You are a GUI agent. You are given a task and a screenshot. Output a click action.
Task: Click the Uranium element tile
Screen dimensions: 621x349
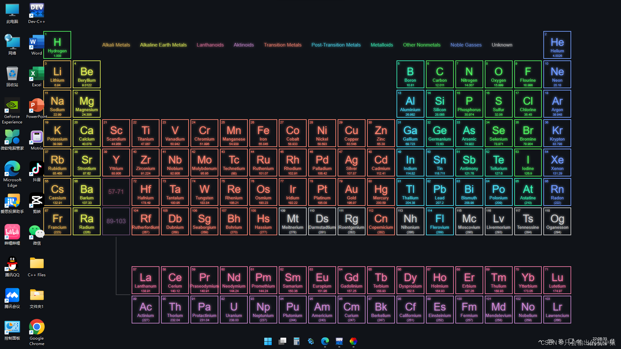coord(234,310)
